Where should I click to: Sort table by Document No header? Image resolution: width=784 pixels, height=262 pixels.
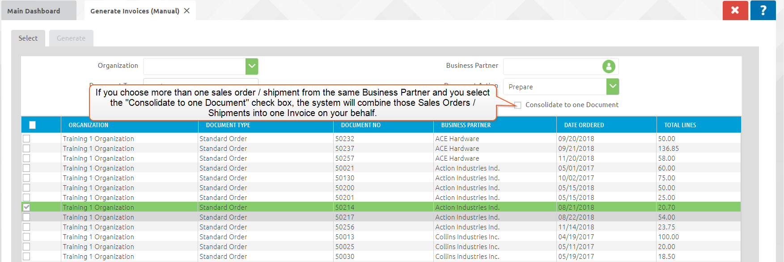click(x=360, y=125)
